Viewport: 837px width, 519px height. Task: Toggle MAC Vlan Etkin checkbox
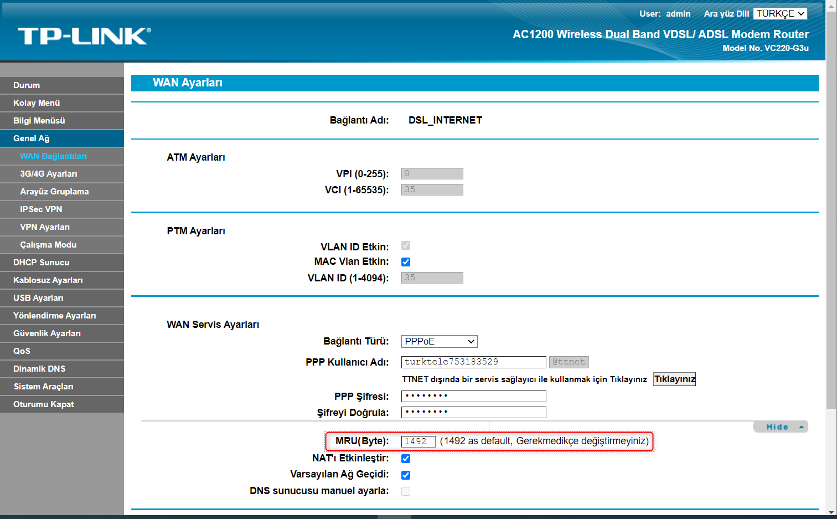(406, 262)
